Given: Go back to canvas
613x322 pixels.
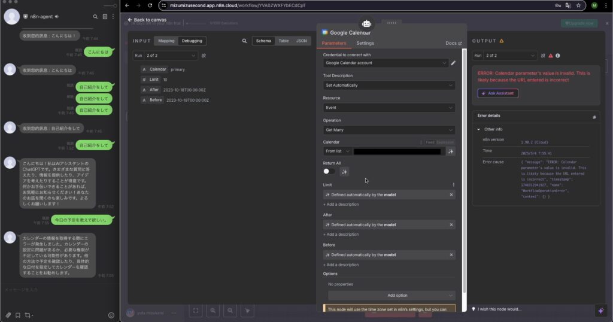Looking at the screenshot, I should click(x=147, y=20).
